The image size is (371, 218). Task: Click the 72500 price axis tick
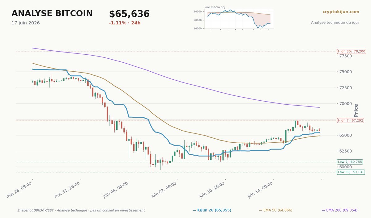(x=345, y=88)
